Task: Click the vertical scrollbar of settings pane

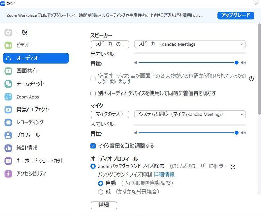Action: pos(259,69)
